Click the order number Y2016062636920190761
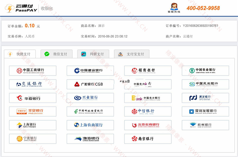 (201, 26)
